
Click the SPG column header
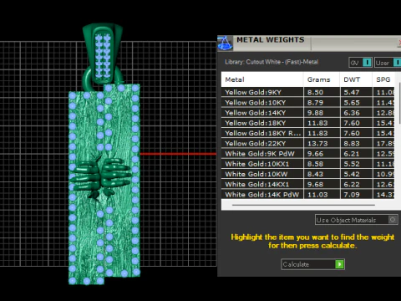pos(383,79)
